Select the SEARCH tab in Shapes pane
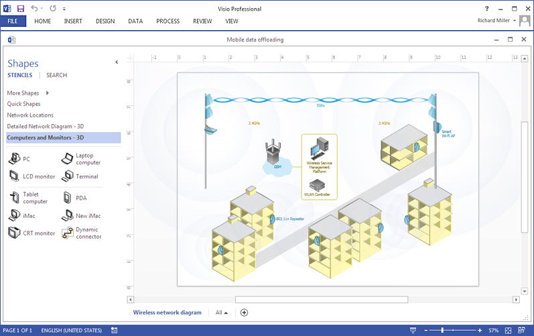This screenshot has width=534, height=336. click(x=56, y=75)
